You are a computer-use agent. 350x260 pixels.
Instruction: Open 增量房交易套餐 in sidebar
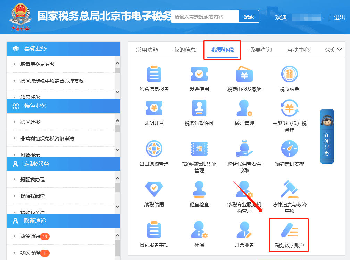click(x=37, y=64)
